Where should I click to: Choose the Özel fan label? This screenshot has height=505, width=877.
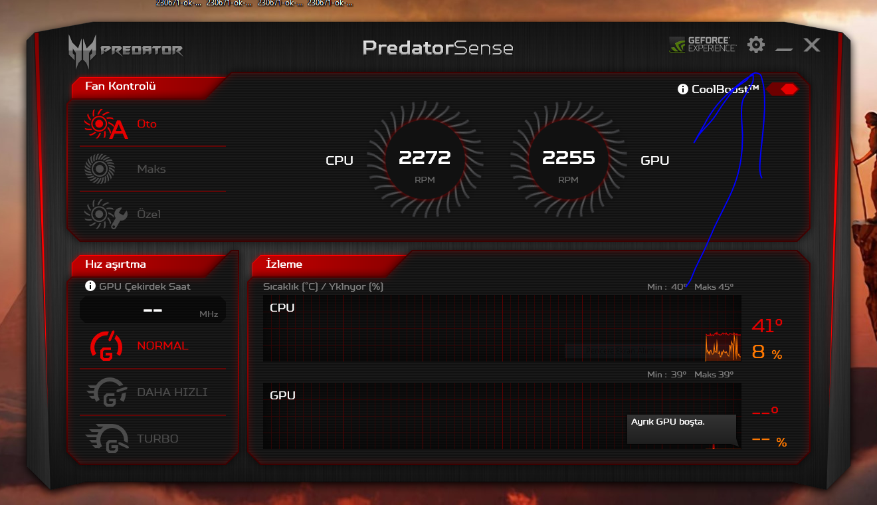(x=149, y=214)
